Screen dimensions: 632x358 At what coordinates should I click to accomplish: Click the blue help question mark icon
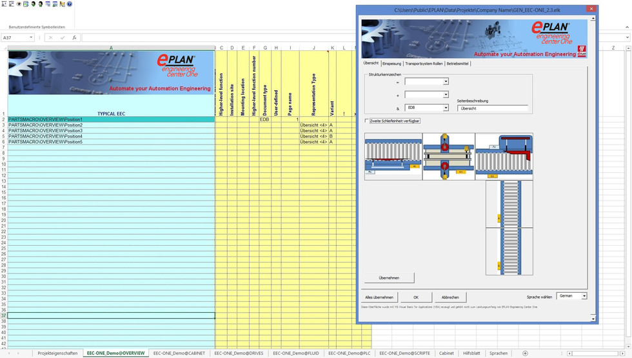point(70,4)
